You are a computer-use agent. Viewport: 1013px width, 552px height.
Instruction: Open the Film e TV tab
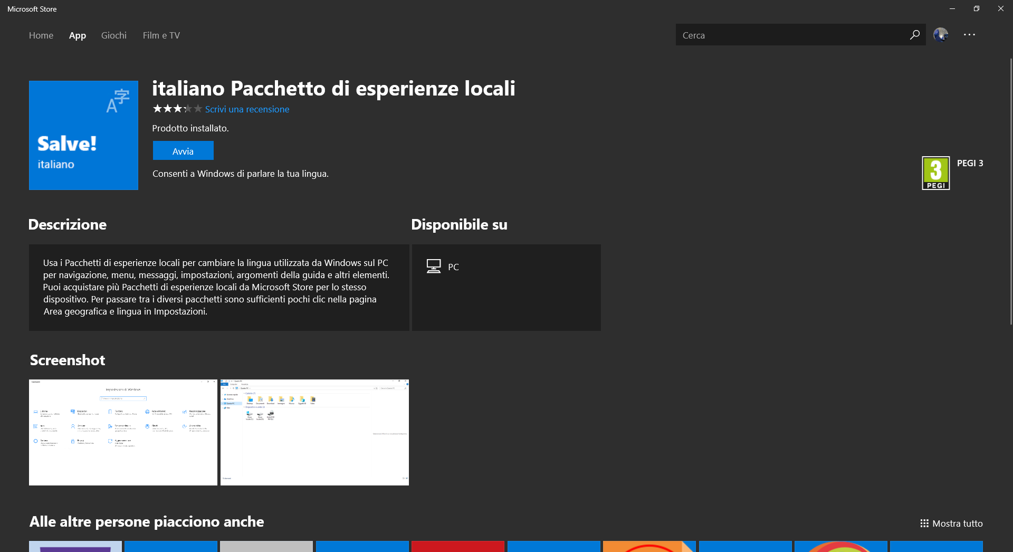click(161, 35)
